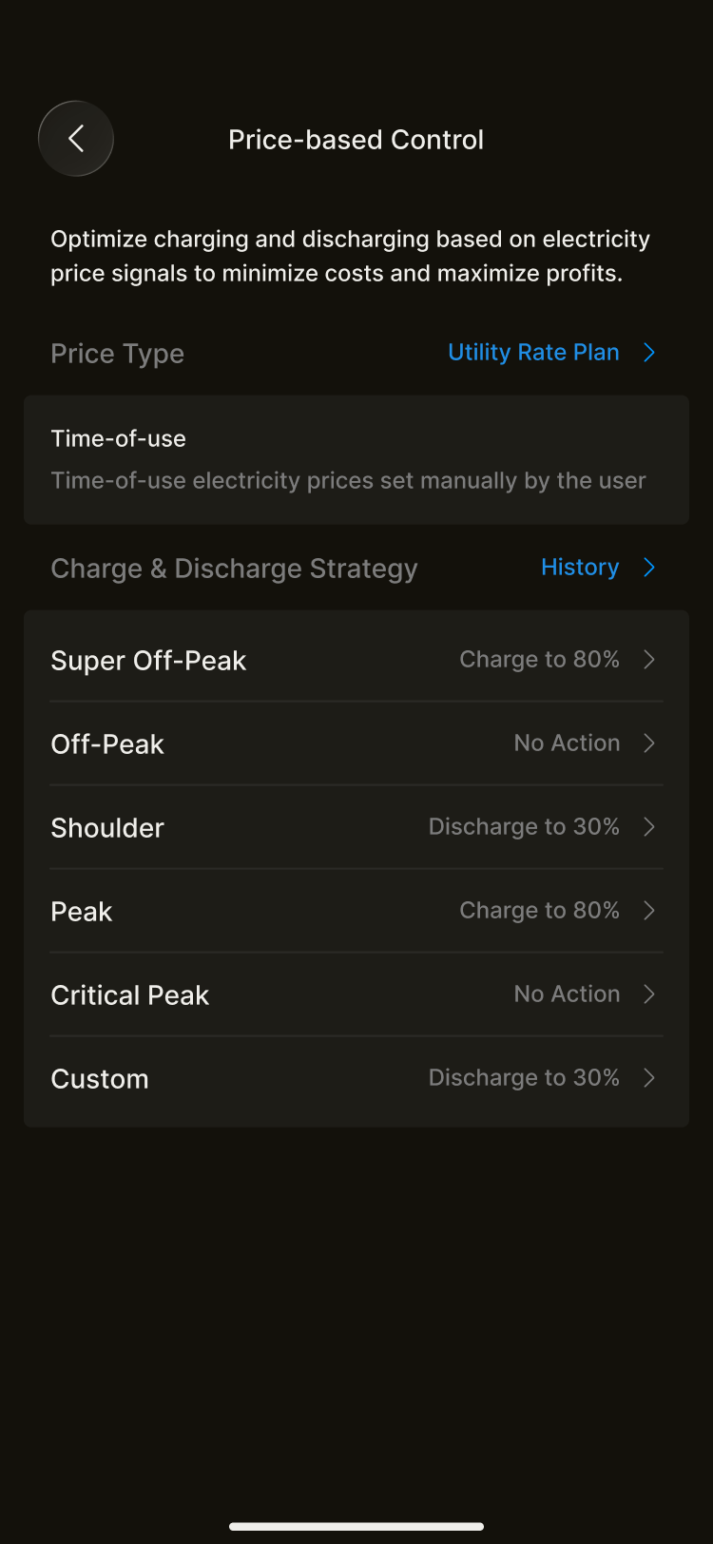713x1544 pixels.
Task: View charge strategy History
Action: [x=580, y=568]
